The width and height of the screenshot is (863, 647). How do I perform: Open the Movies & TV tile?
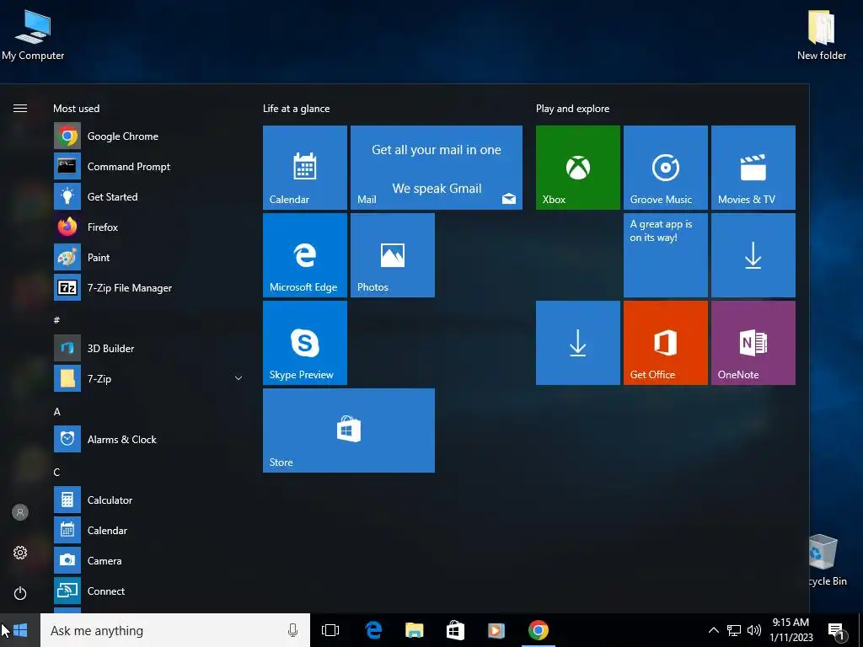(x=753, y=168)
